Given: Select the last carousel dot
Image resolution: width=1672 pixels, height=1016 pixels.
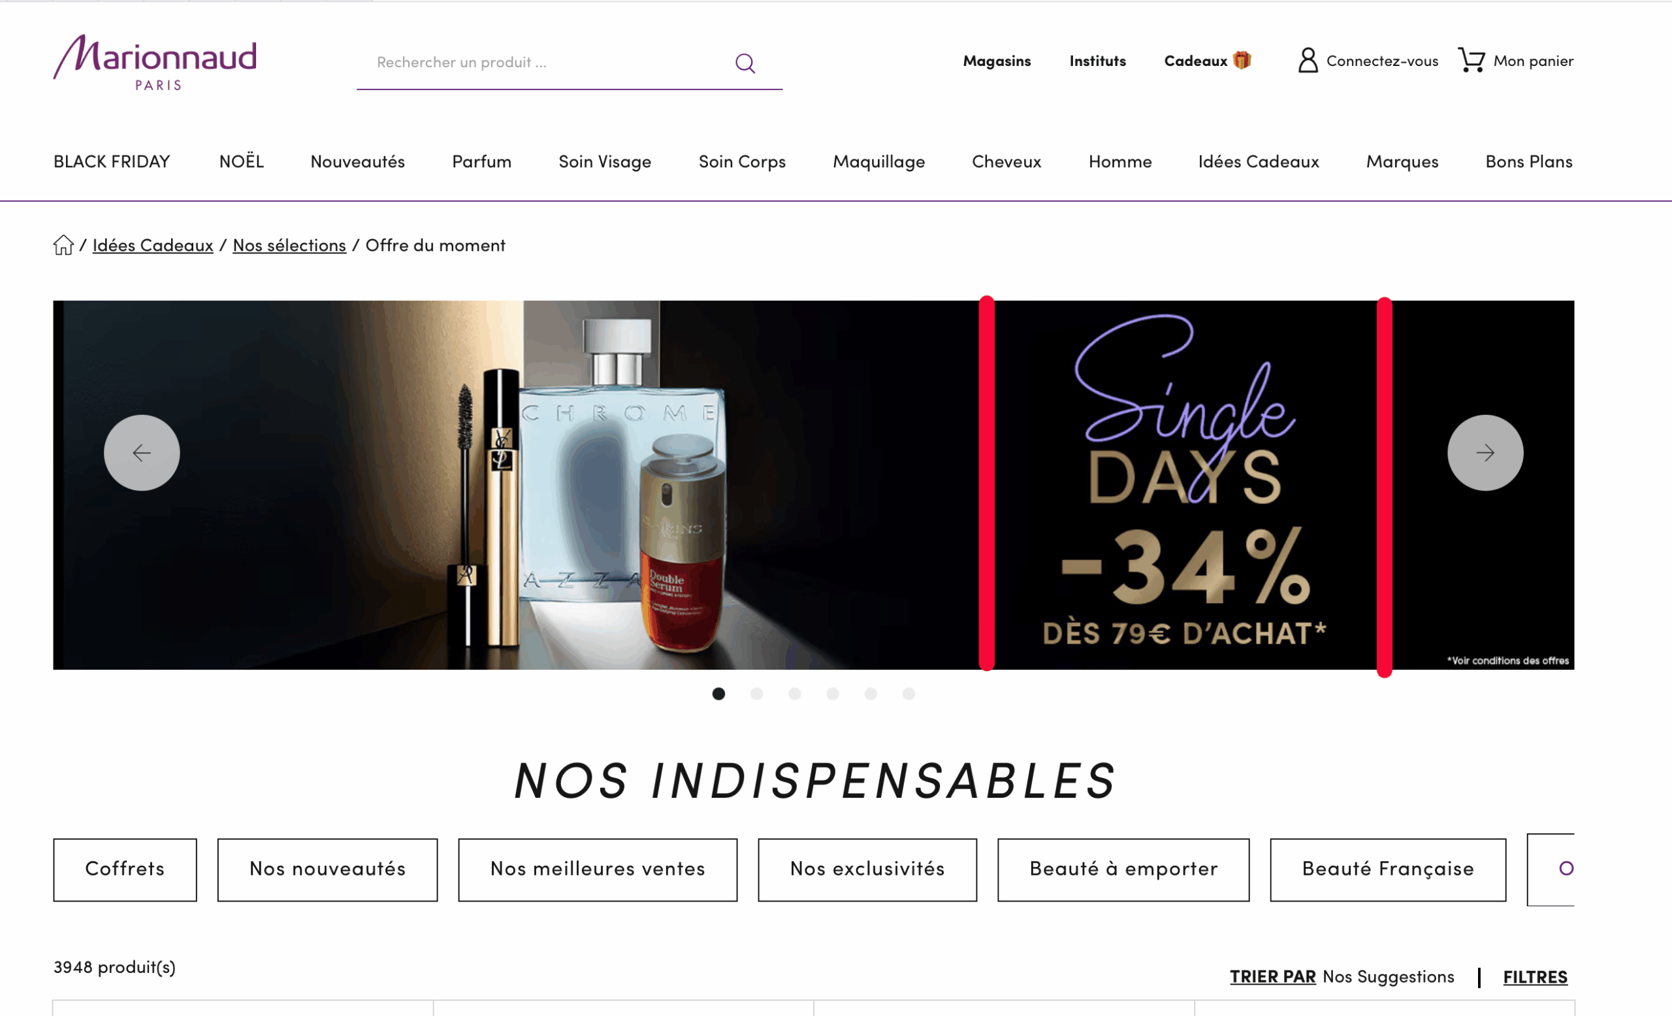Looking at the screenshot, I should (908, 694).
